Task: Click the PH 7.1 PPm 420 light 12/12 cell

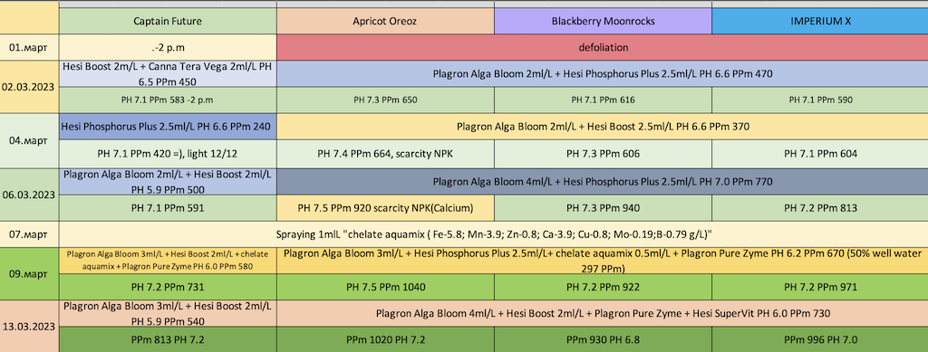Action: (x=168, y=154)
